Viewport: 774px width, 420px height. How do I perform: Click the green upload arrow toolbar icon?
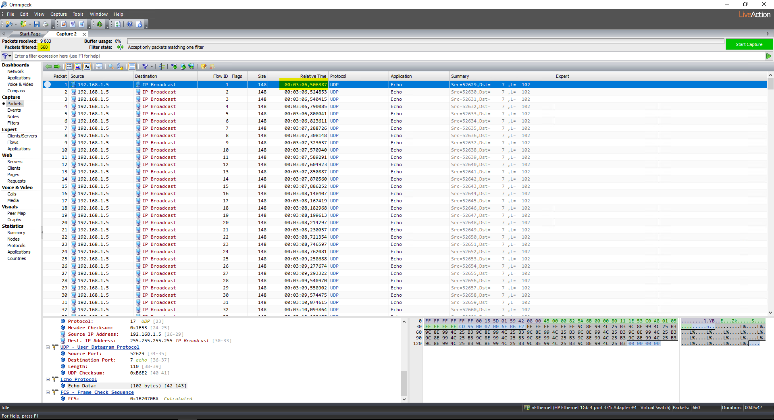(x=99, y=24)
